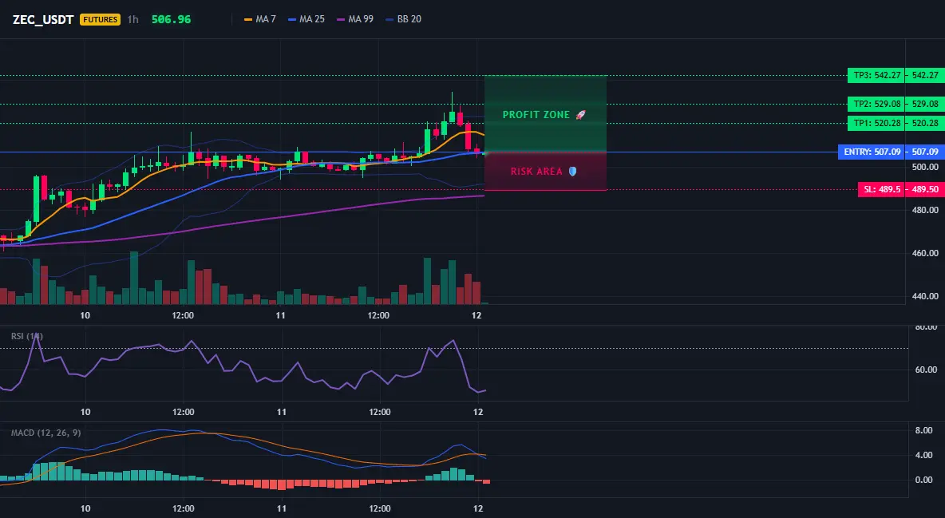Click the 0.00 MACD axis value
The height and width of the screenshot is (518, 945).
click(924, 480)
